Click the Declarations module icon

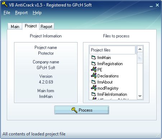pyautogui.click(x=94, y=76)
